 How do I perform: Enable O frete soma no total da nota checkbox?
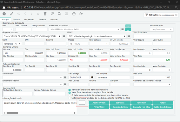[x=70, y=95]
